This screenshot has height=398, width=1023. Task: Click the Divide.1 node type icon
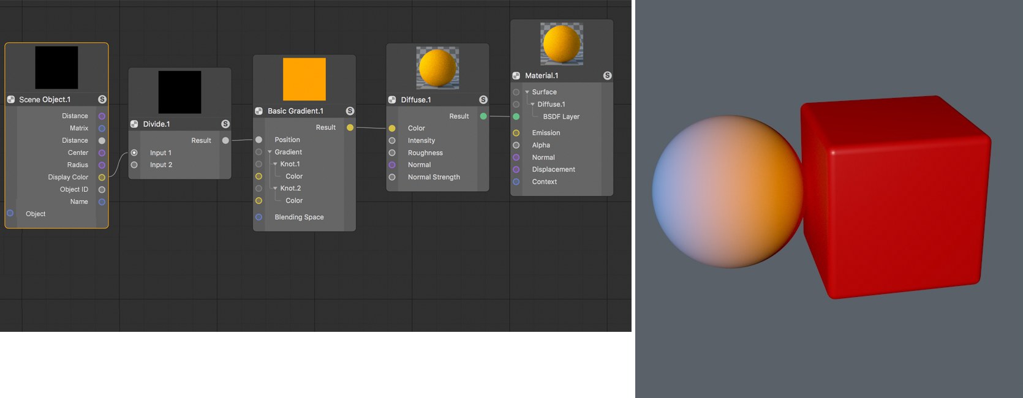click(134, 124)
